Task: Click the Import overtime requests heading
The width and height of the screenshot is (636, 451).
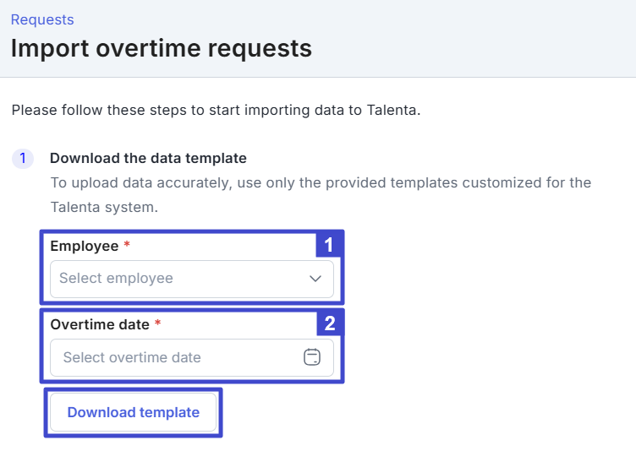Action: pos(162,48)
